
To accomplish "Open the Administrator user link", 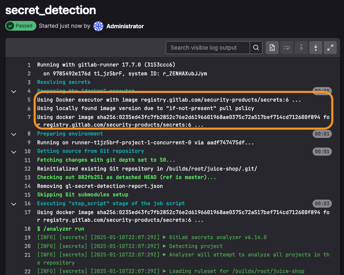I will click(125, 26).
